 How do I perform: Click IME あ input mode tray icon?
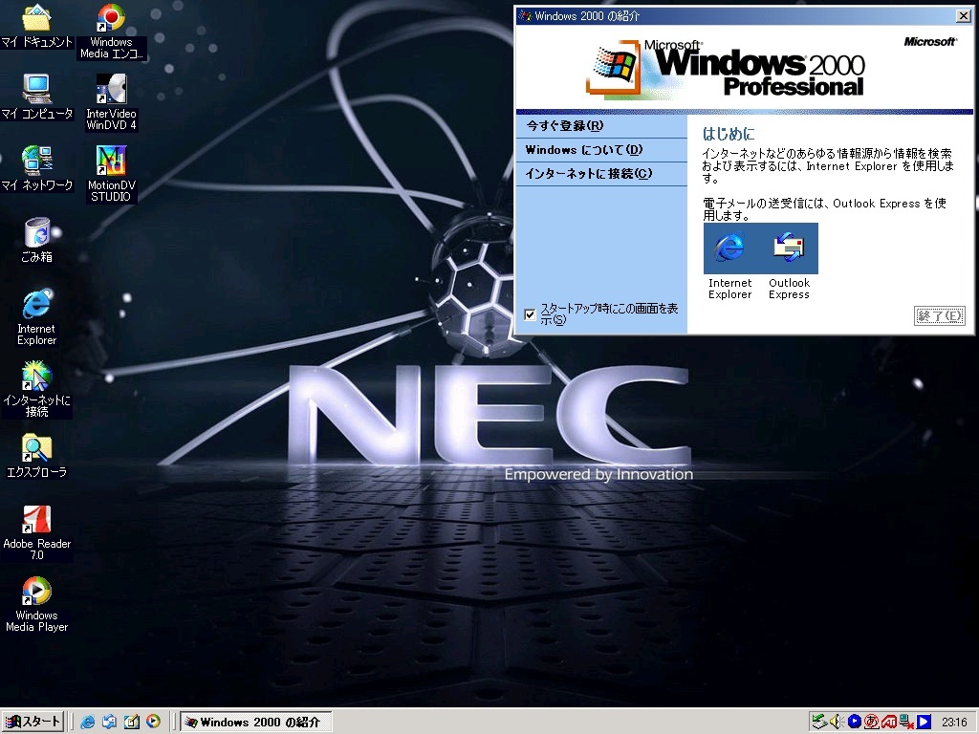point(872,723)
